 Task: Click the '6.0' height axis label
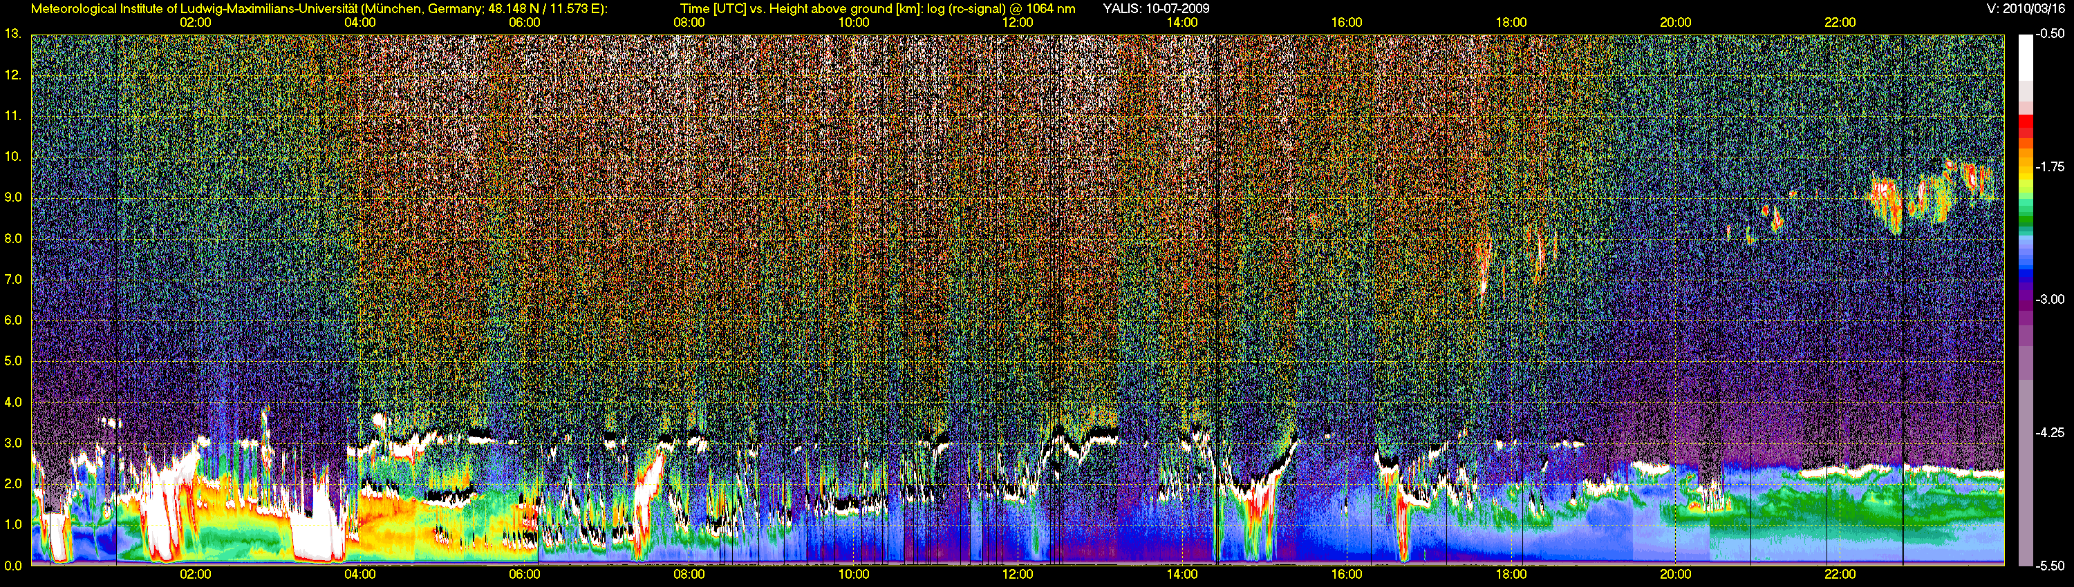click(13, 320)
